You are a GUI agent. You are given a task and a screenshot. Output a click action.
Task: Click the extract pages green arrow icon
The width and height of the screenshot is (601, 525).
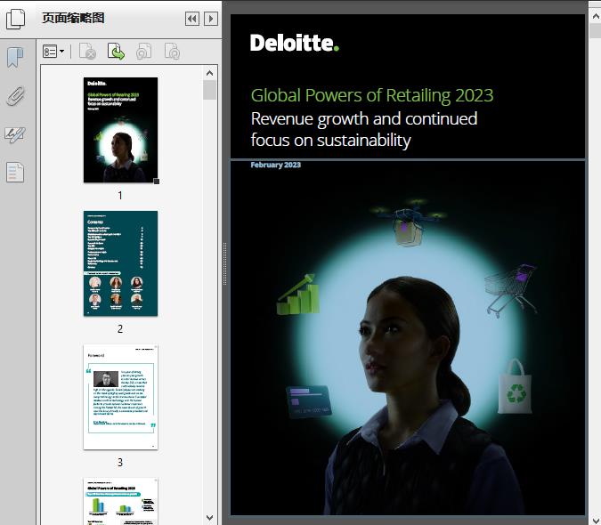point(116,52)
